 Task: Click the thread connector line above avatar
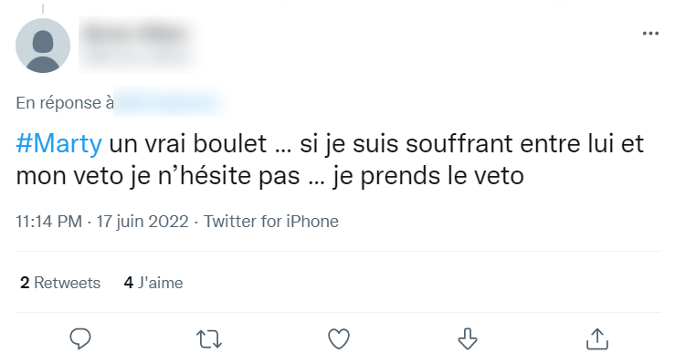(43, 8)
